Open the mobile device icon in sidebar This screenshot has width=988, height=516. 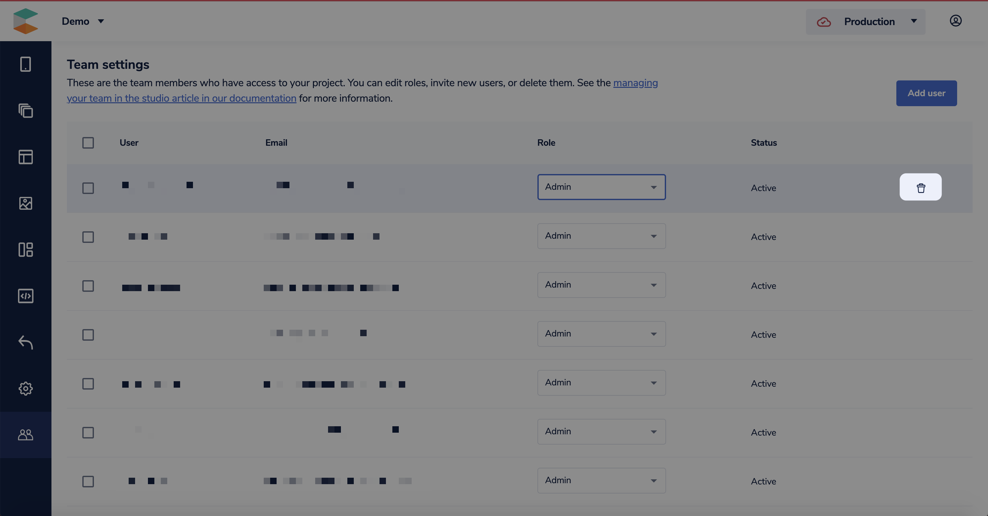25,64
